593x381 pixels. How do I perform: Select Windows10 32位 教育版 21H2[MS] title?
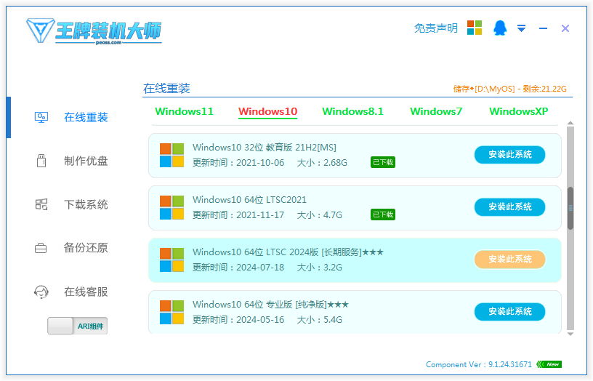point(265,147)
